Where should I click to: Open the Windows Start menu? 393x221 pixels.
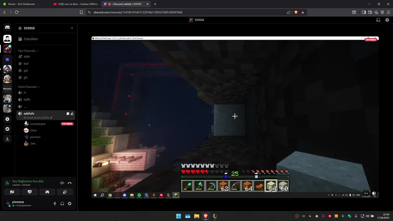[x=178, y=216]
